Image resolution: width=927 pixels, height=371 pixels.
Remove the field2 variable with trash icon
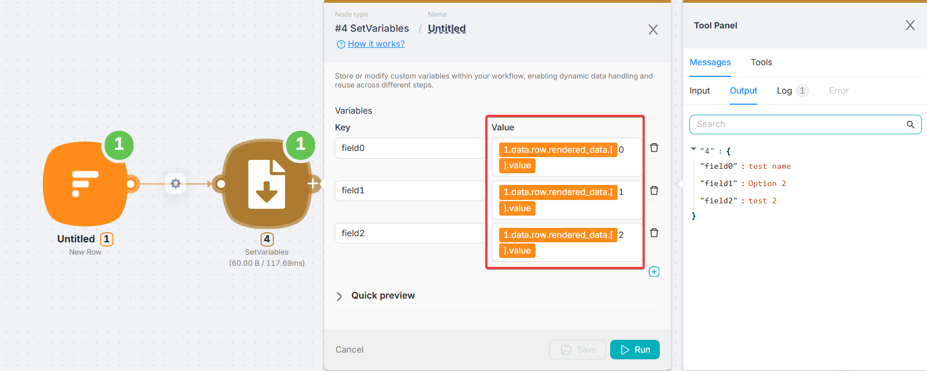654,233
